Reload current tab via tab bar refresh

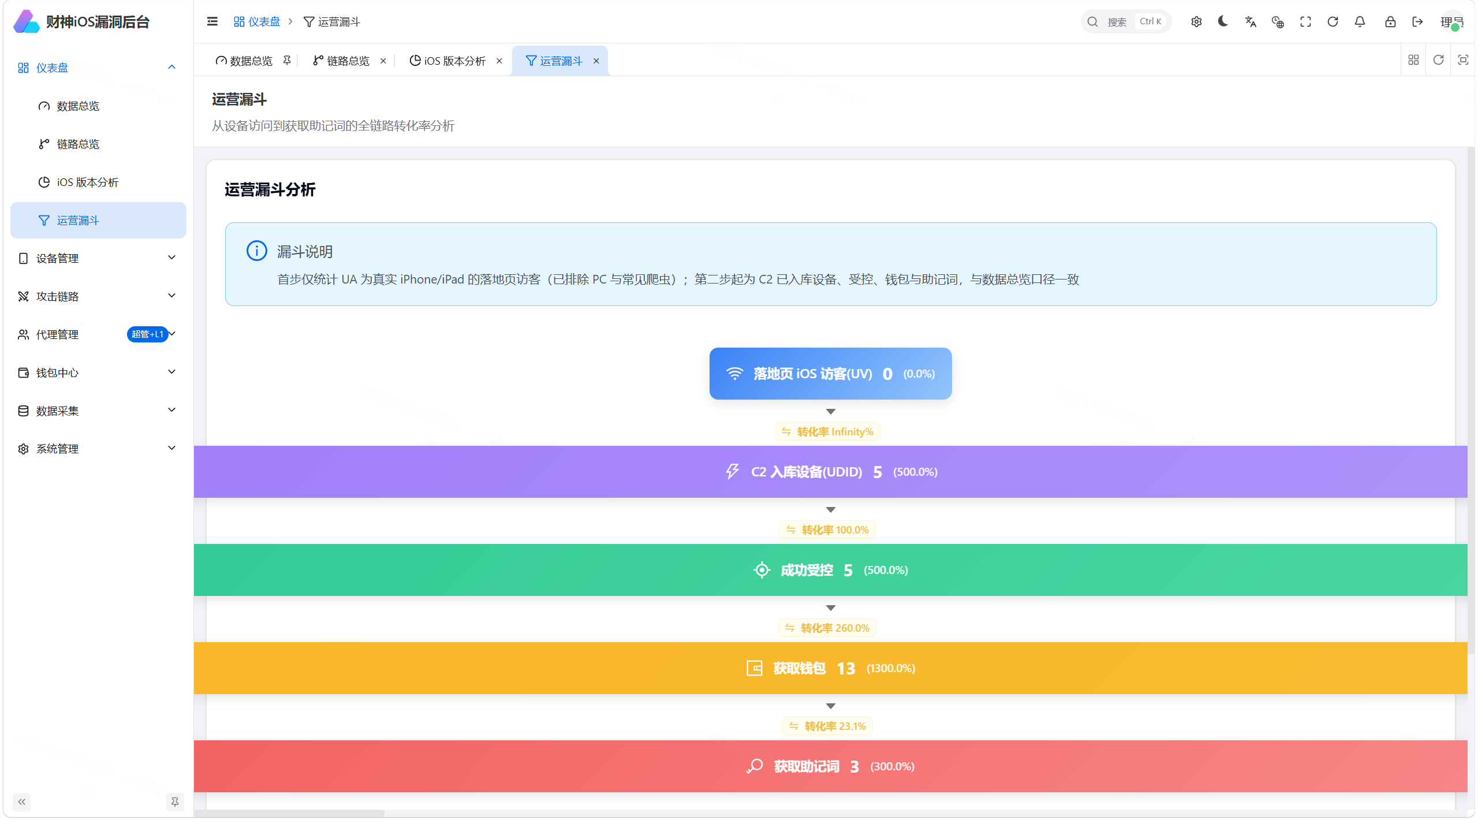click(1438, 60)
